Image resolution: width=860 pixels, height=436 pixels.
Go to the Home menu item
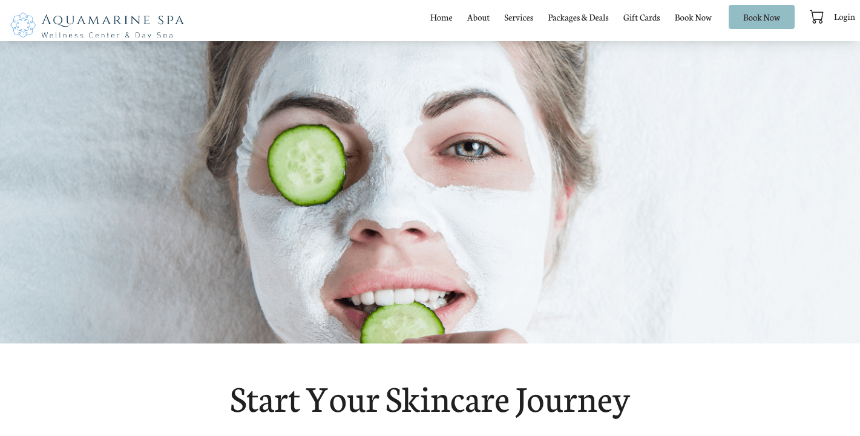441,18
